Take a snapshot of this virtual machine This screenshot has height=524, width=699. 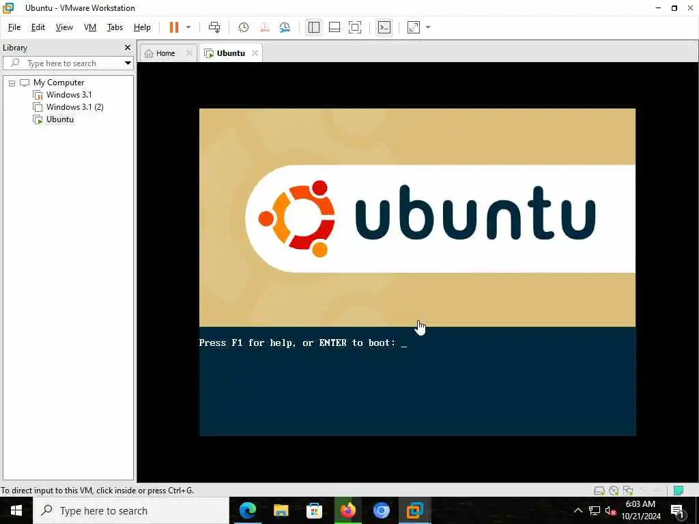pyautogui.click(x=244, y=27)
